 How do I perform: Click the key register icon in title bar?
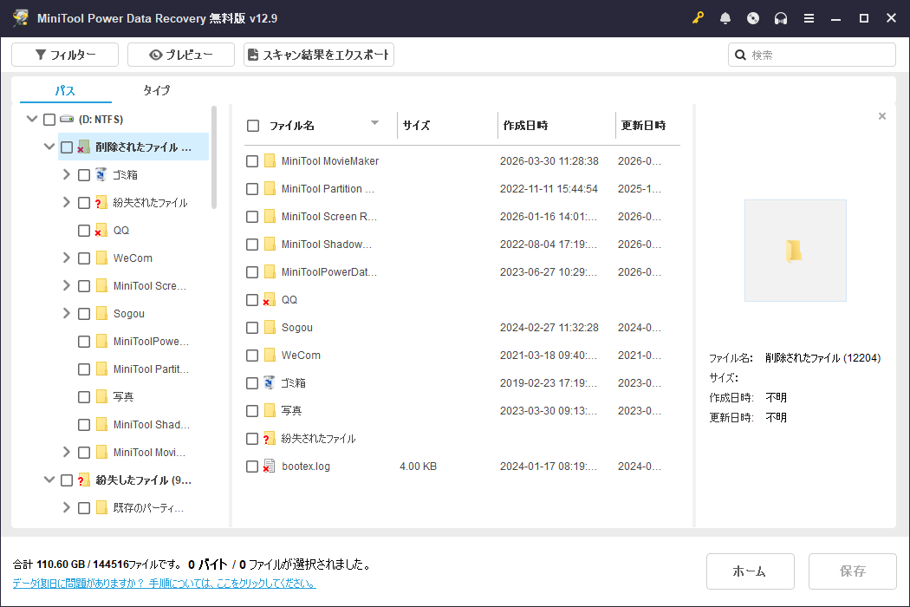point(698,18)
